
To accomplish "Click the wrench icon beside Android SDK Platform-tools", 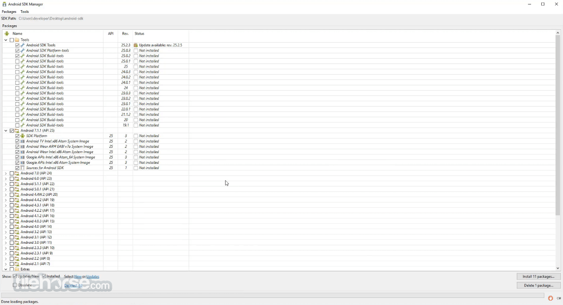I will click(x=23, y=51).
